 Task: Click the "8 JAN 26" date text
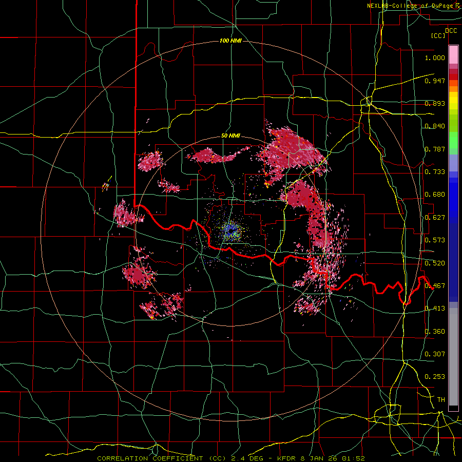click(319, 458)
